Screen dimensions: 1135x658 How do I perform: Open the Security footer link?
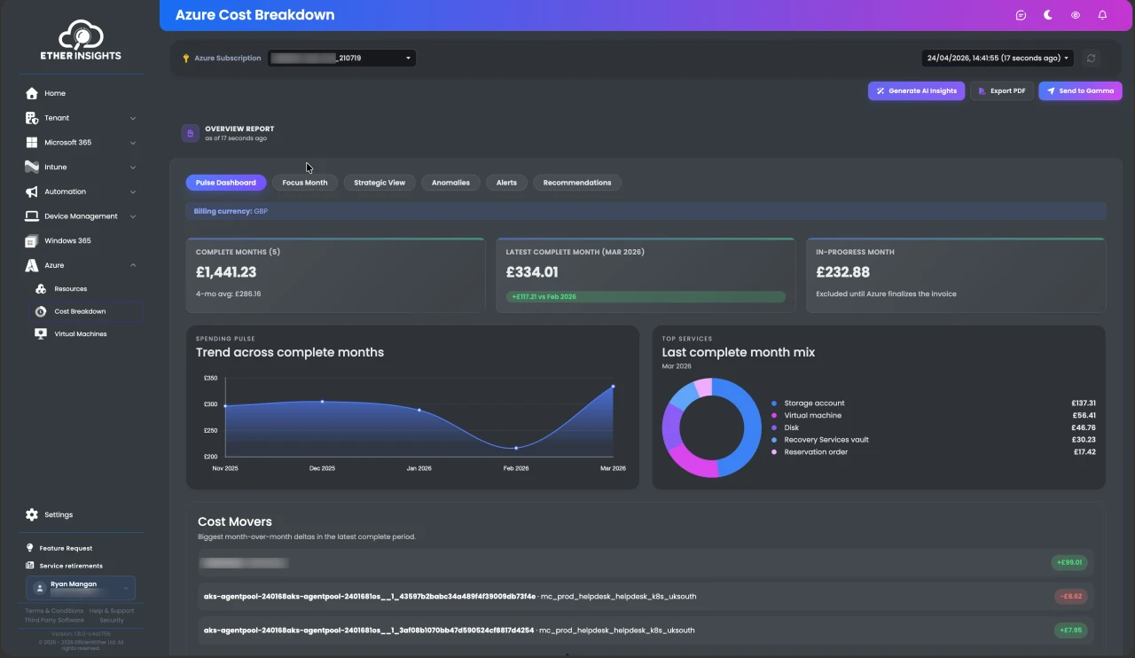click(112, 620)
